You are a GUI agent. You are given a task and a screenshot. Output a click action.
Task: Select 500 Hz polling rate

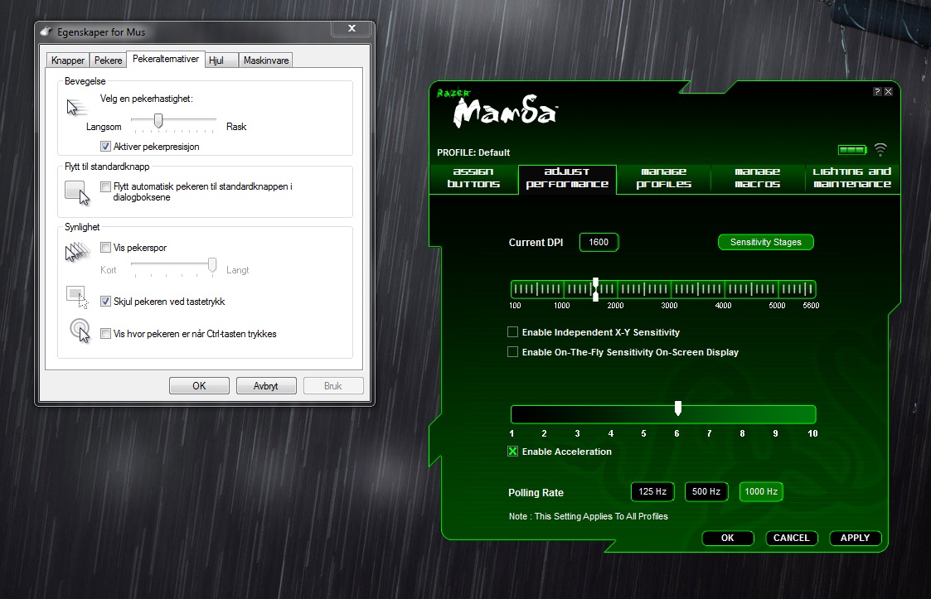706,491
